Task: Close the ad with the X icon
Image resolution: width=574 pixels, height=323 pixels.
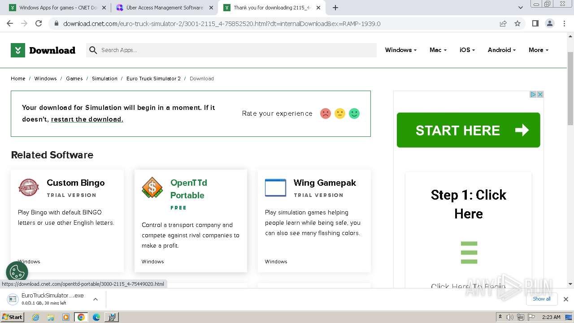Action: [x=540, y=94]
